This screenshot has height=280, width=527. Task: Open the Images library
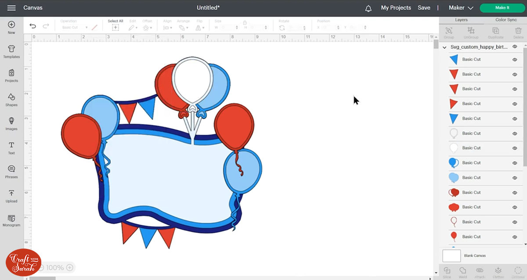(11, 124)
